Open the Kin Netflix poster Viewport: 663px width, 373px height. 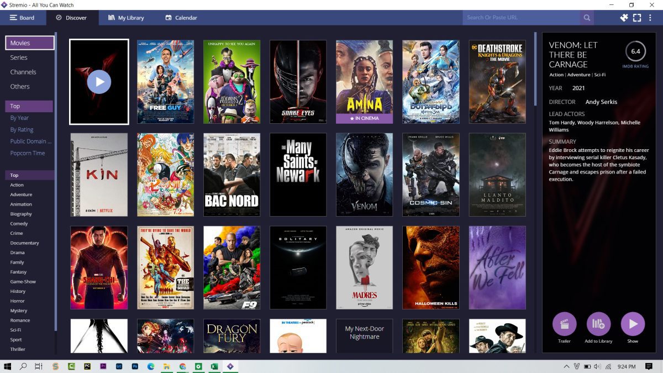pos(99,175)
